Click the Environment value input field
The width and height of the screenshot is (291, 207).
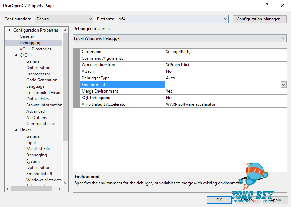click(223, 85)
